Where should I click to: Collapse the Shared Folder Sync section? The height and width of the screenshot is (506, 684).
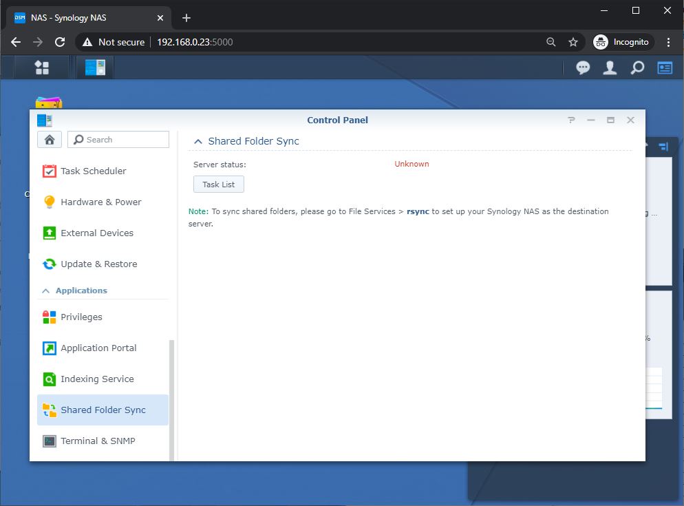(198, 141)
